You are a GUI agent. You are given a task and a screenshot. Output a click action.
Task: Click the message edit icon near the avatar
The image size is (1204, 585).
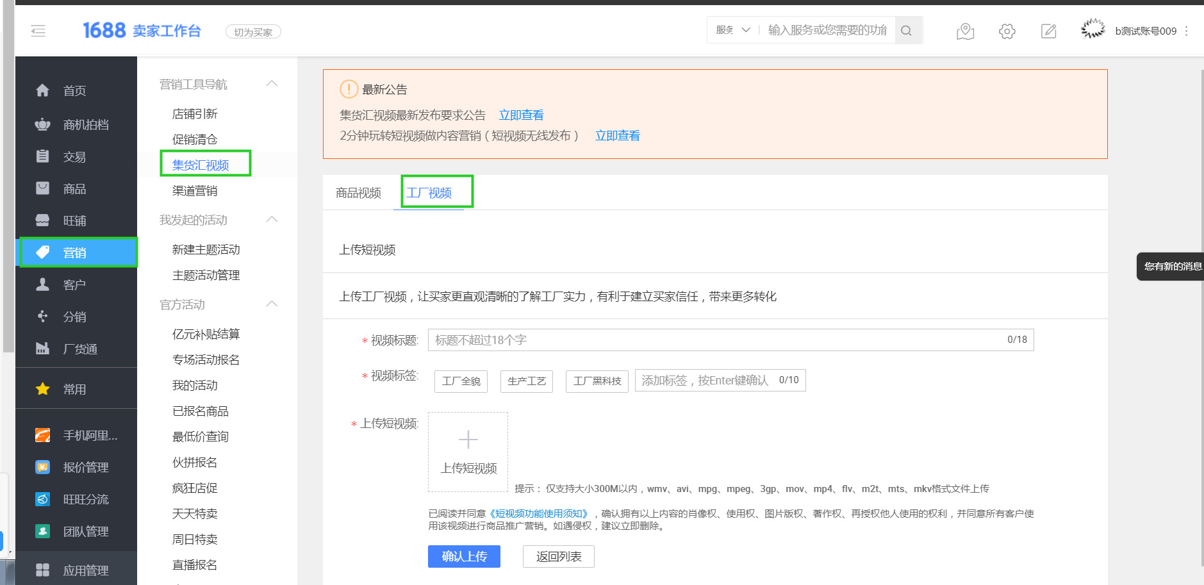click(1049, 31)
